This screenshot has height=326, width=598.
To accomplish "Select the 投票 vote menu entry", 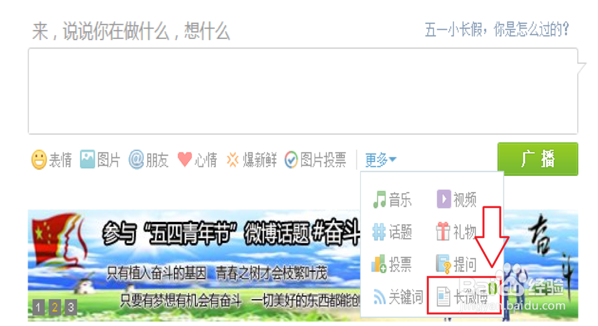I will coord(392,264).
